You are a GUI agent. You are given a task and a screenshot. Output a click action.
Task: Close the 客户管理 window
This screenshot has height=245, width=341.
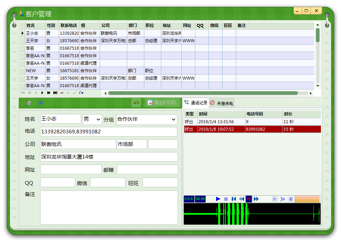pos(316,11)
